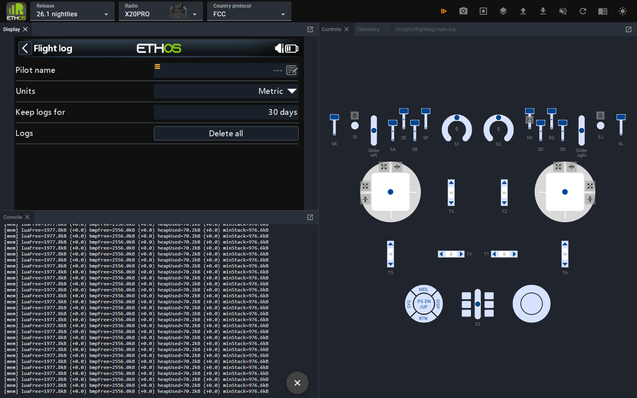Viewport: 637px width, 398px height.
Task: Click the Keep logs for 30 days field
Action: coord(226,112)
